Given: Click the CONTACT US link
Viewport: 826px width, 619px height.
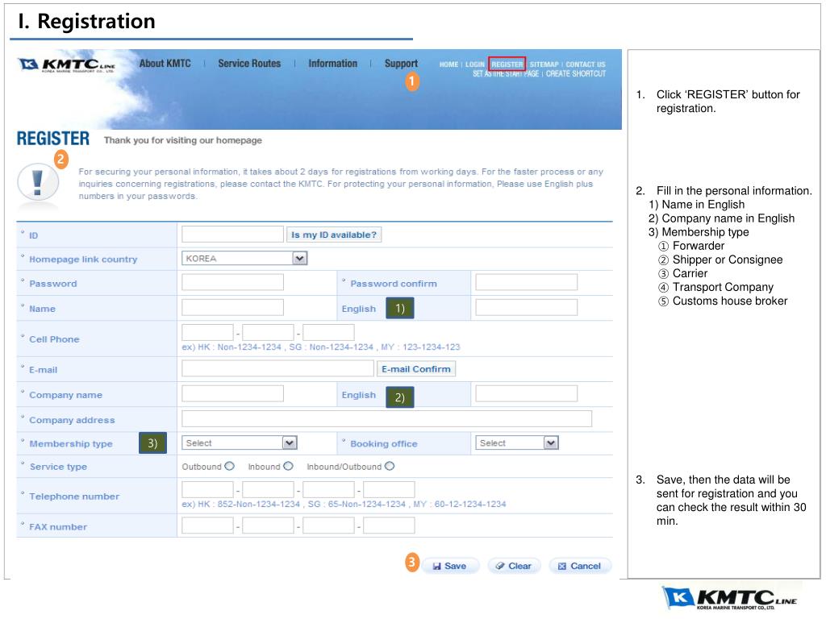Looking at the screenshot, I should 586,64.
